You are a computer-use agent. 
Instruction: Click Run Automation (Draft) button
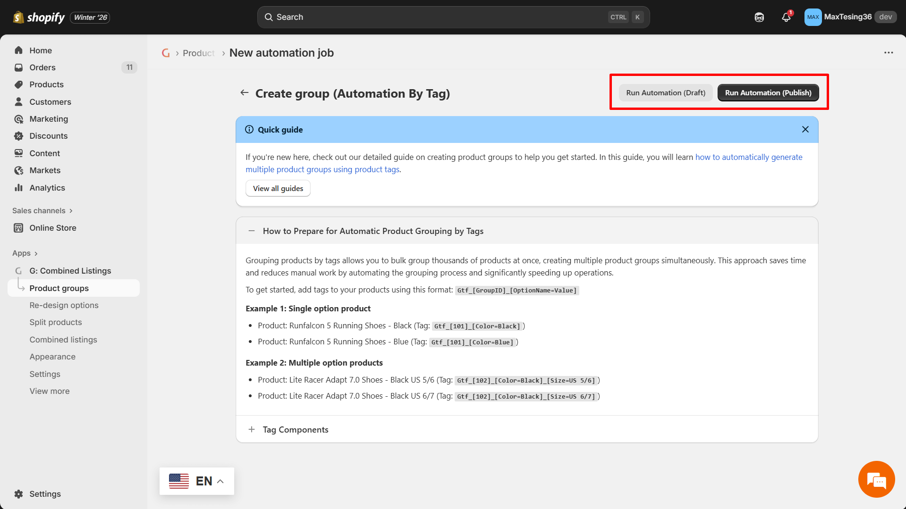coord(666,93)
